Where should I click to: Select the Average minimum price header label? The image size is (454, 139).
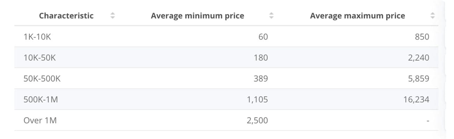coord(197,16)
